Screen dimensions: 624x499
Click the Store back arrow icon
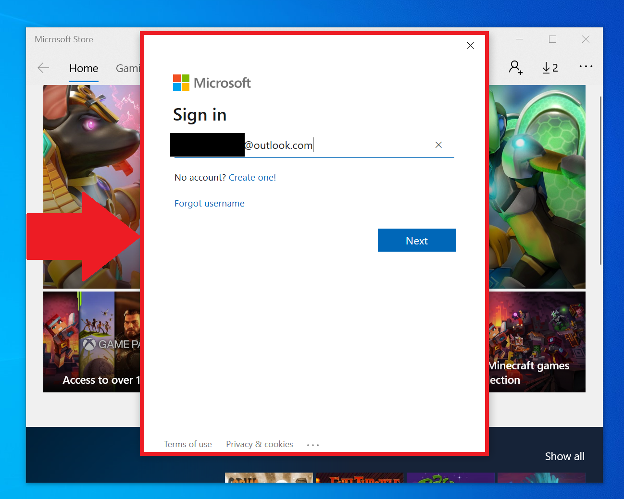pos(43,68)
